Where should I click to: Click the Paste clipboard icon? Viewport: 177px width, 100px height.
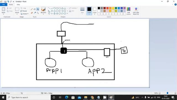click(x=3, y=9)
